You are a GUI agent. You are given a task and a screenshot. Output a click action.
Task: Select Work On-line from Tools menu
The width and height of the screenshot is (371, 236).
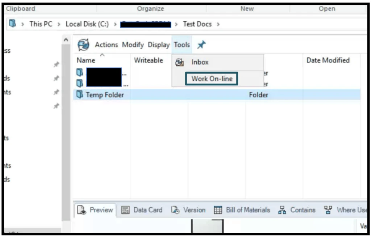[x=212, y=78]
